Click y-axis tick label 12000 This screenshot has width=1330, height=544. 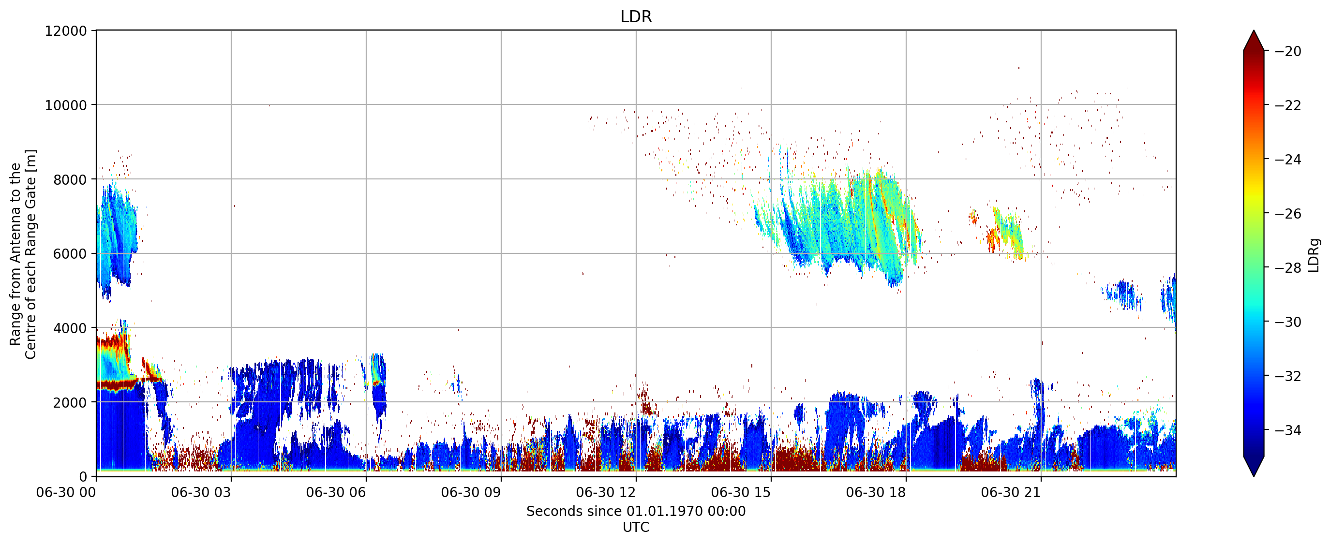(x=66, y=31)
